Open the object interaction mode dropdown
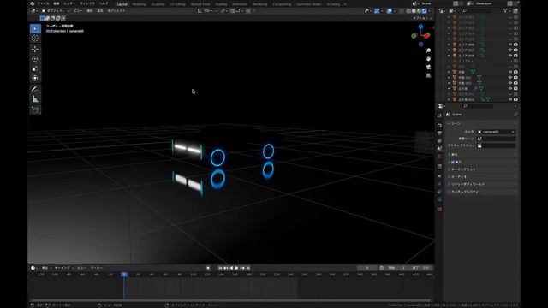548x308 pixels. 55,11
